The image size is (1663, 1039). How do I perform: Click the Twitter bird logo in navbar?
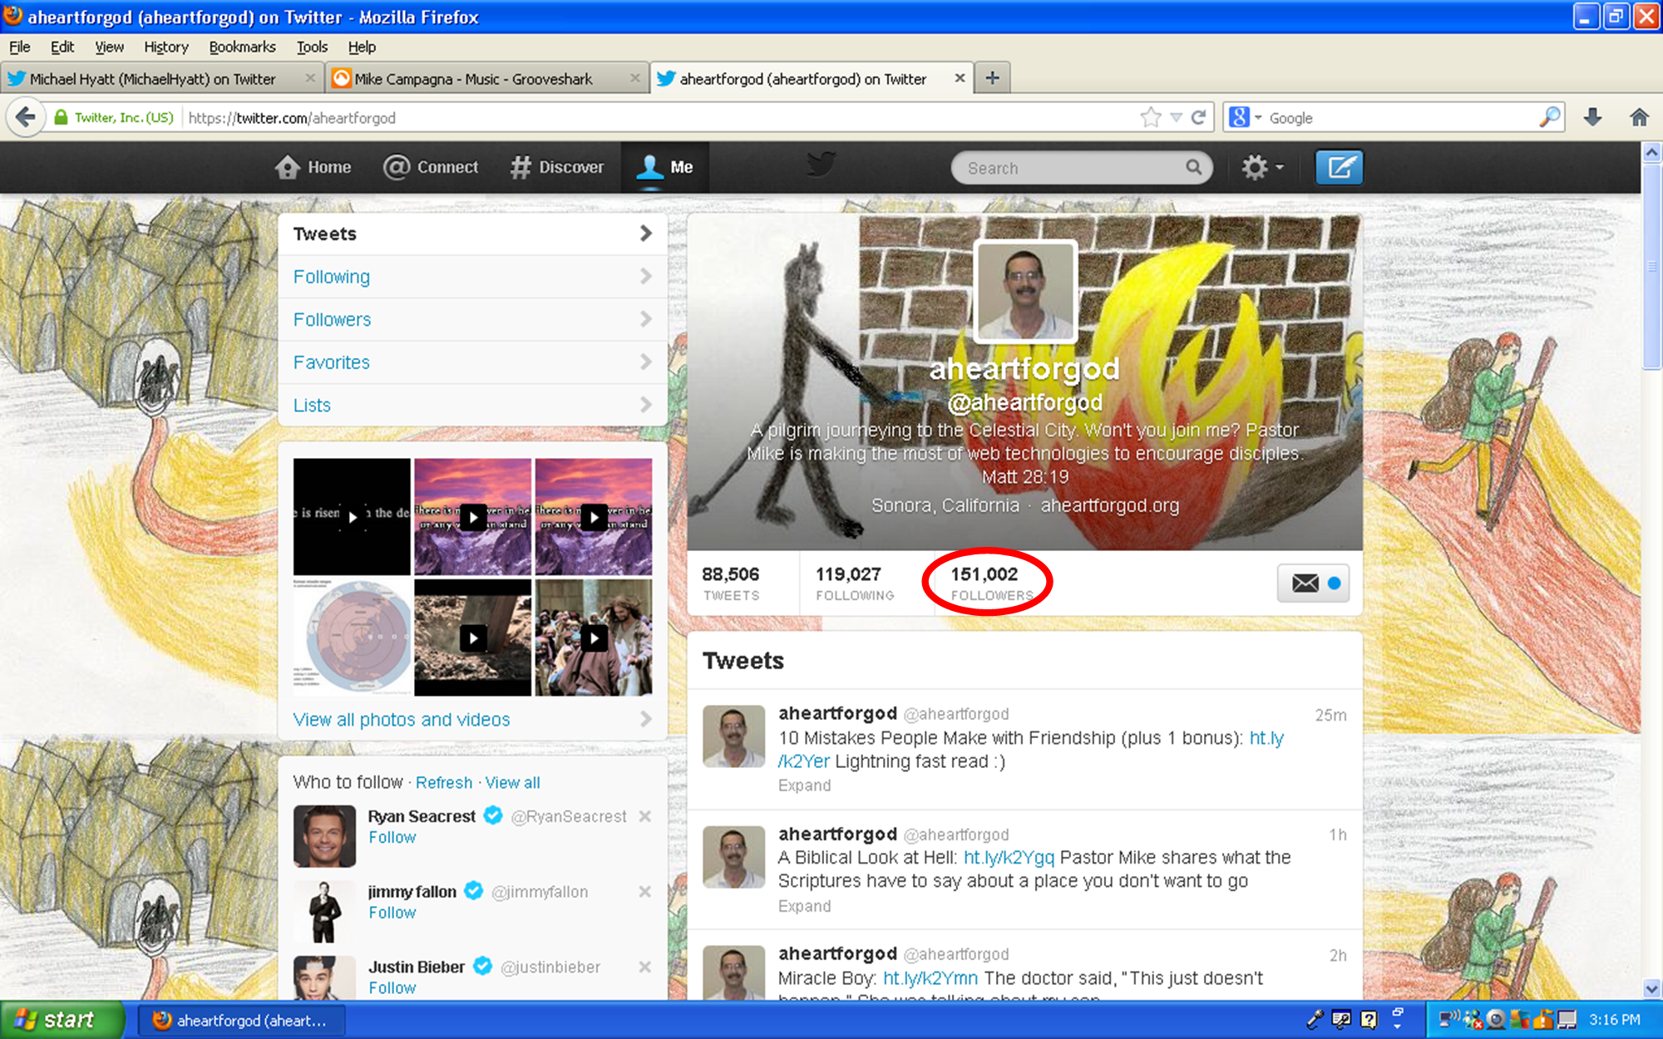(821, 165)
